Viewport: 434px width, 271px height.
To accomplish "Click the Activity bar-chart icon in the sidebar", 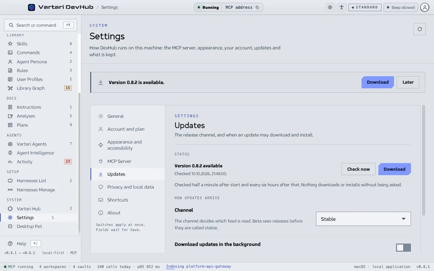I will pos(10,162).
